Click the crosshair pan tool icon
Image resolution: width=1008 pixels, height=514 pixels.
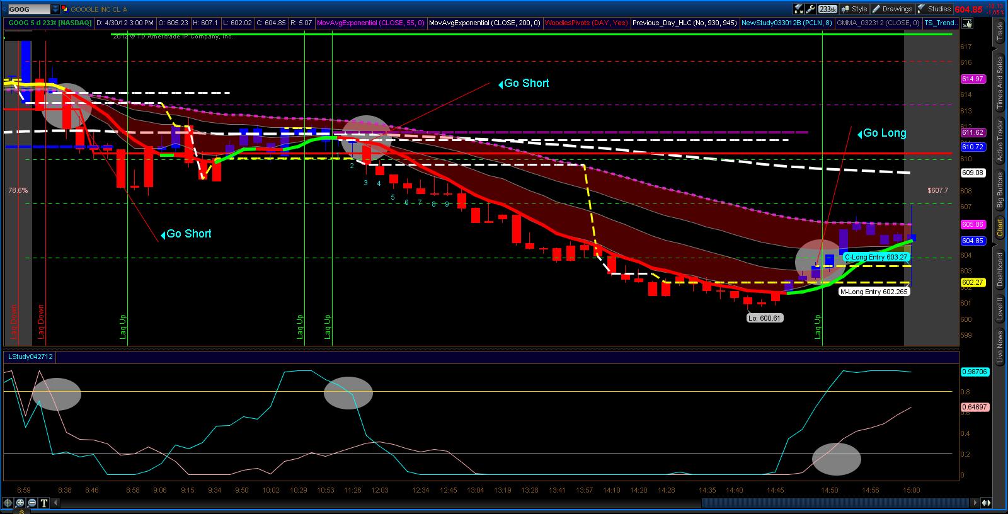pos(8,503)
